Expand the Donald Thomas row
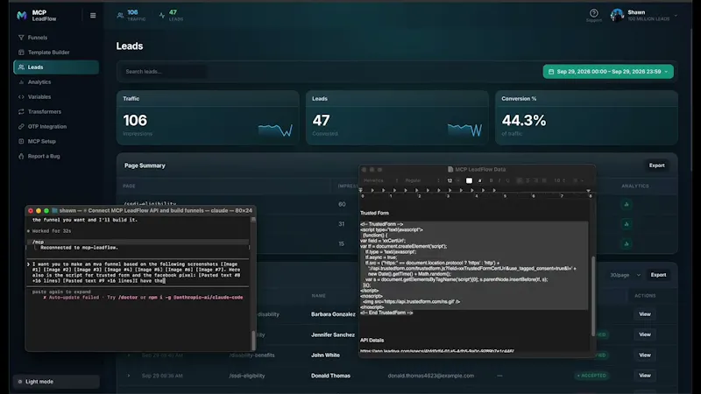The width and height of the screenshot is (701, 394). 129,376
